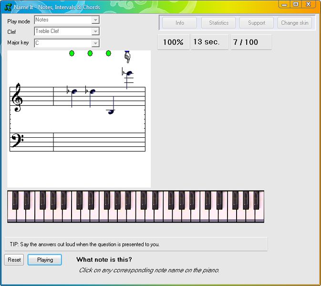Click the first black key on the piano
321x286 pixels.
pos(15,200)
